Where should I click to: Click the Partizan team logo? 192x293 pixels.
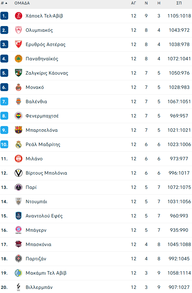click(x=19, y=259)
